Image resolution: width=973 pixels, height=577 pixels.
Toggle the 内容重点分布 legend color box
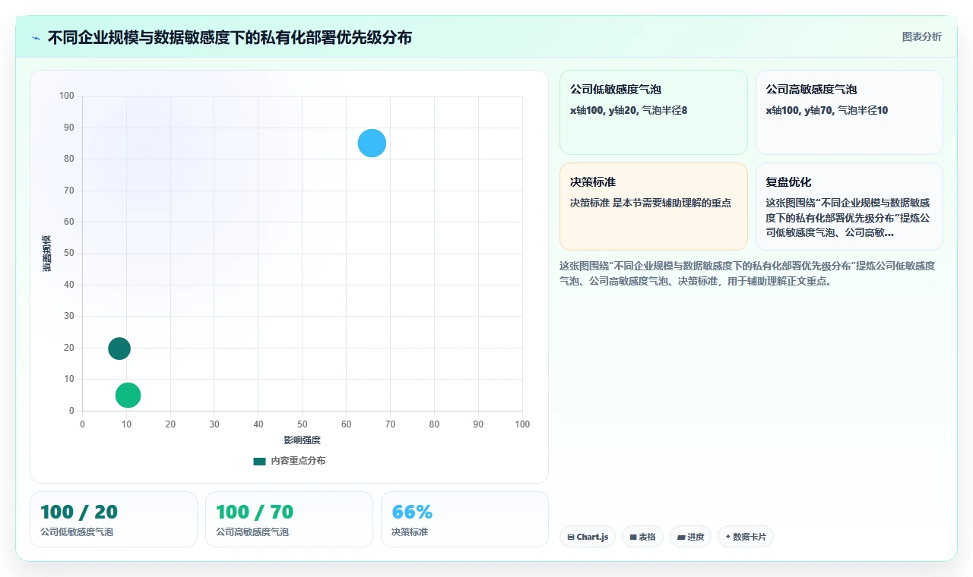259,461
